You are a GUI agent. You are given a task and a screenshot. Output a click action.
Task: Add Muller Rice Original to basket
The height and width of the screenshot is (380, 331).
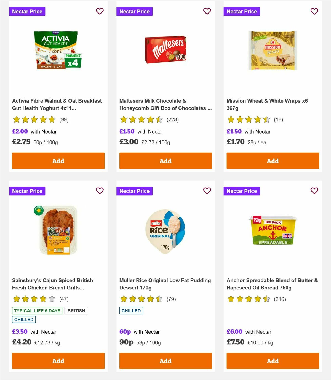165,361
